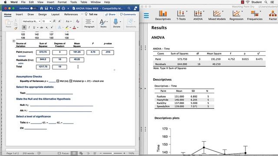Click the Tell me search box

coord(91,14)
